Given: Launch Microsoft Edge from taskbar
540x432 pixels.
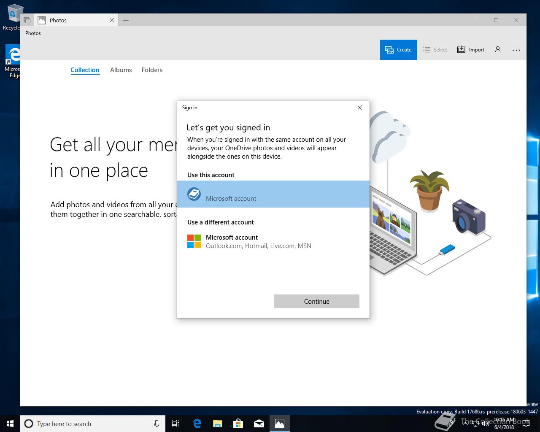Looking at the screenshot, I should (x=197, y=424).
